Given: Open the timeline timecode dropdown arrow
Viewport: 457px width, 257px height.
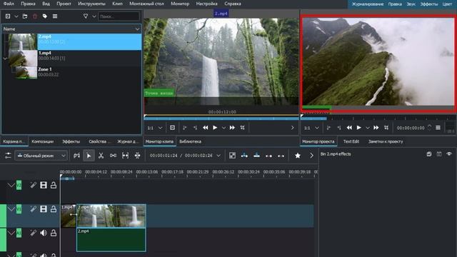Looking at the screenshot, I should click(219, 156).
